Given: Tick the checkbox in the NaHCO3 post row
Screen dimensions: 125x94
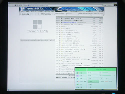Looking at the screenshot, I should [60, 27].
